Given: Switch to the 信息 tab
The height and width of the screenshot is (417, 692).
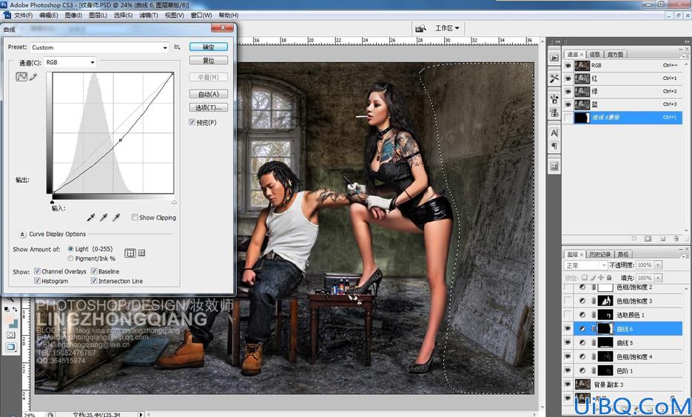Looking at the screenshot, I should (x=594, y=54).
